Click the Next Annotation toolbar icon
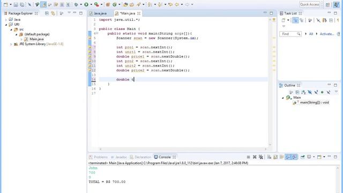 pyautogui.click(x=150, y=4)
